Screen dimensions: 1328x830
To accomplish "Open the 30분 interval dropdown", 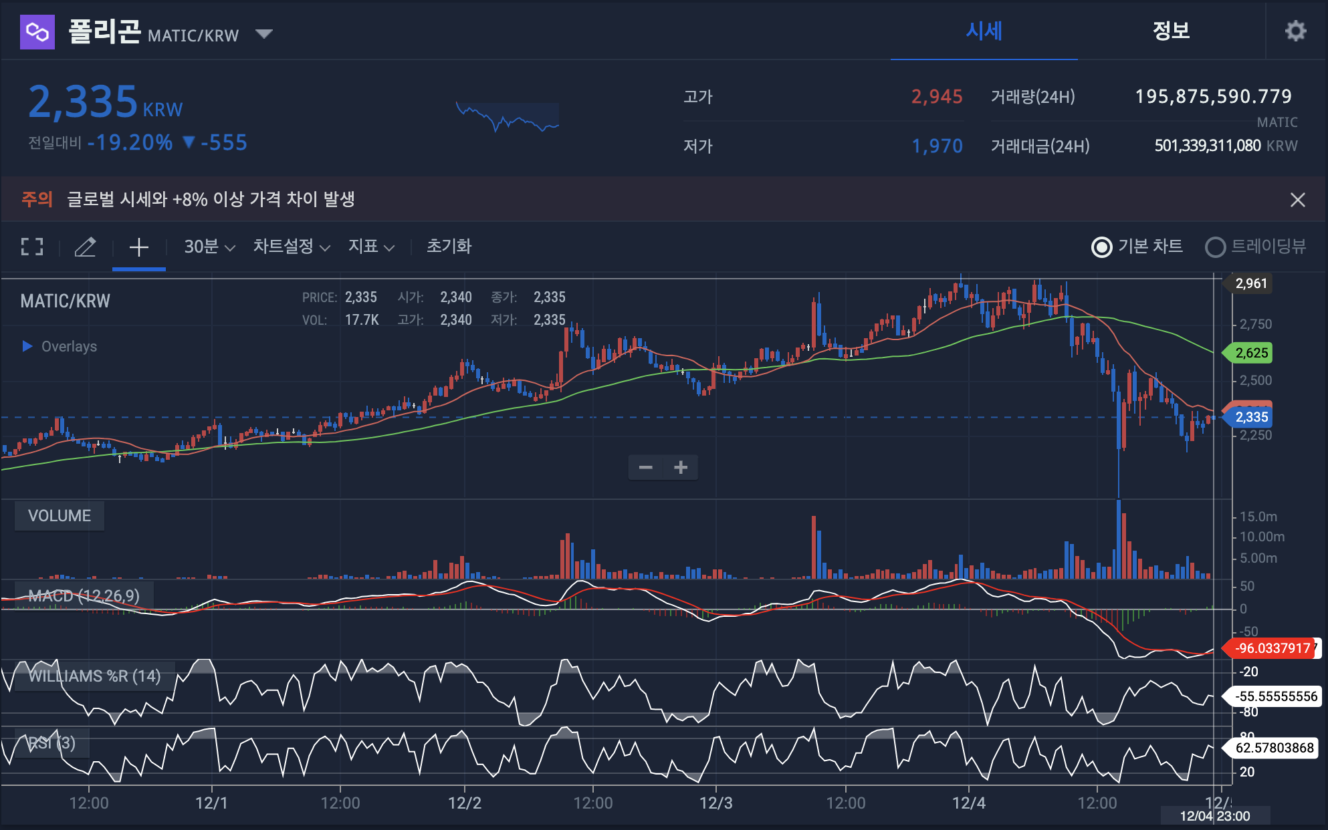I will [209, 247].
